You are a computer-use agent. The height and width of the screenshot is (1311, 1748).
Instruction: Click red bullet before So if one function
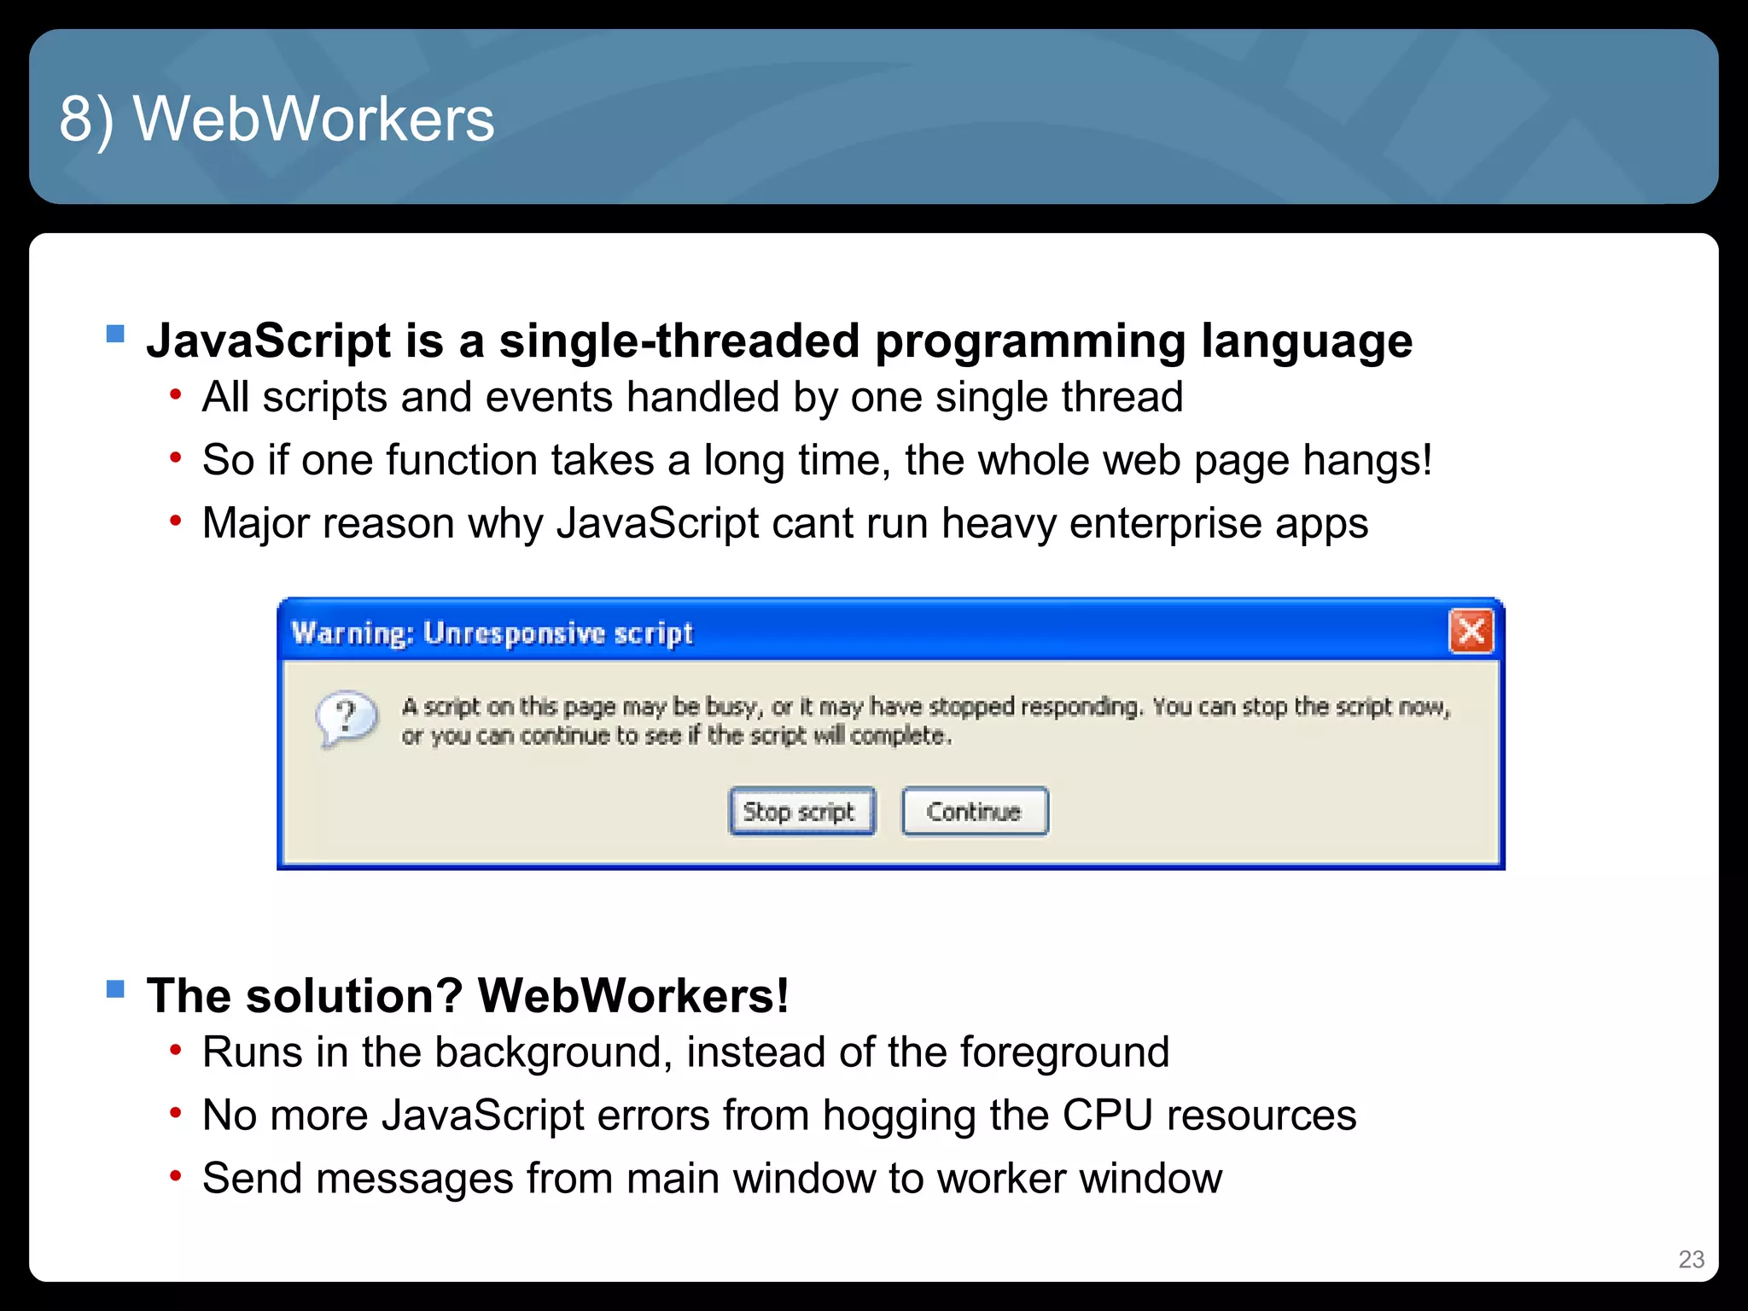(176, 458)
